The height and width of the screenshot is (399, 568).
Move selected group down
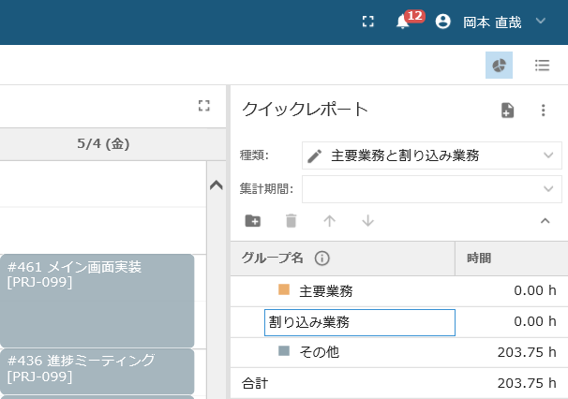point(367,220)
